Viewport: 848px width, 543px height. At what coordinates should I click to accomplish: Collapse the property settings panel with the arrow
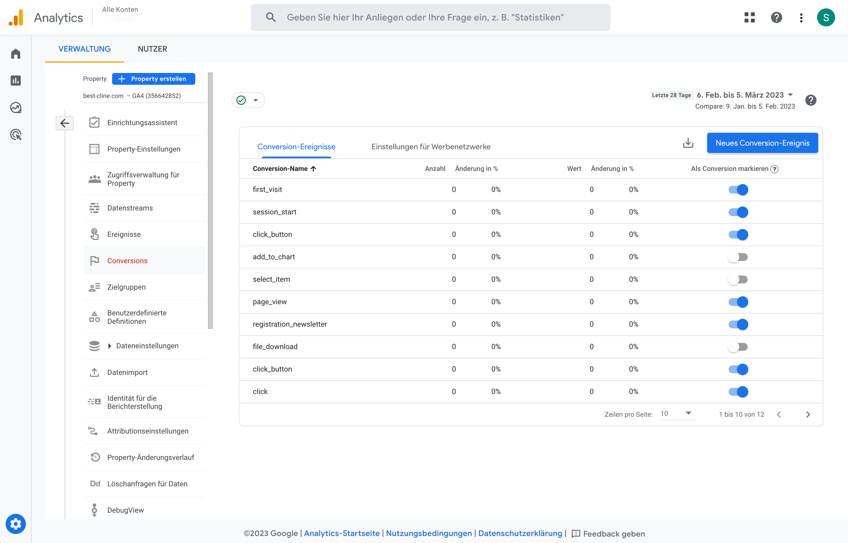click(x=65, y=123)
